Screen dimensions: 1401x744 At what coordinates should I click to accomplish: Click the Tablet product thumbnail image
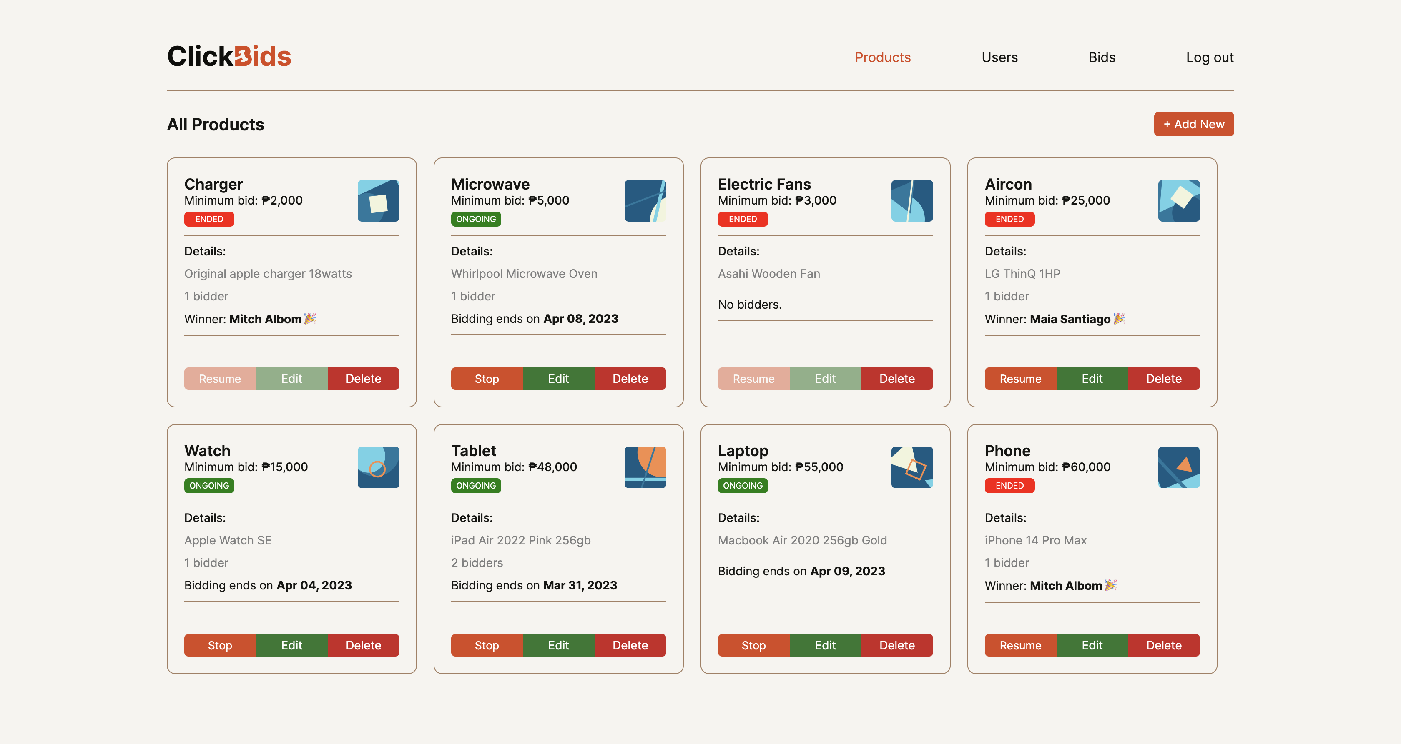click(645, 467)
